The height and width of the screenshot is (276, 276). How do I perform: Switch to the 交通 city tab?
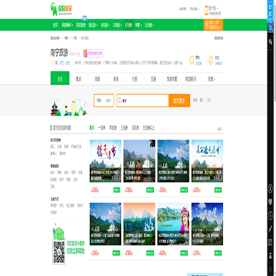click(153, 80)
